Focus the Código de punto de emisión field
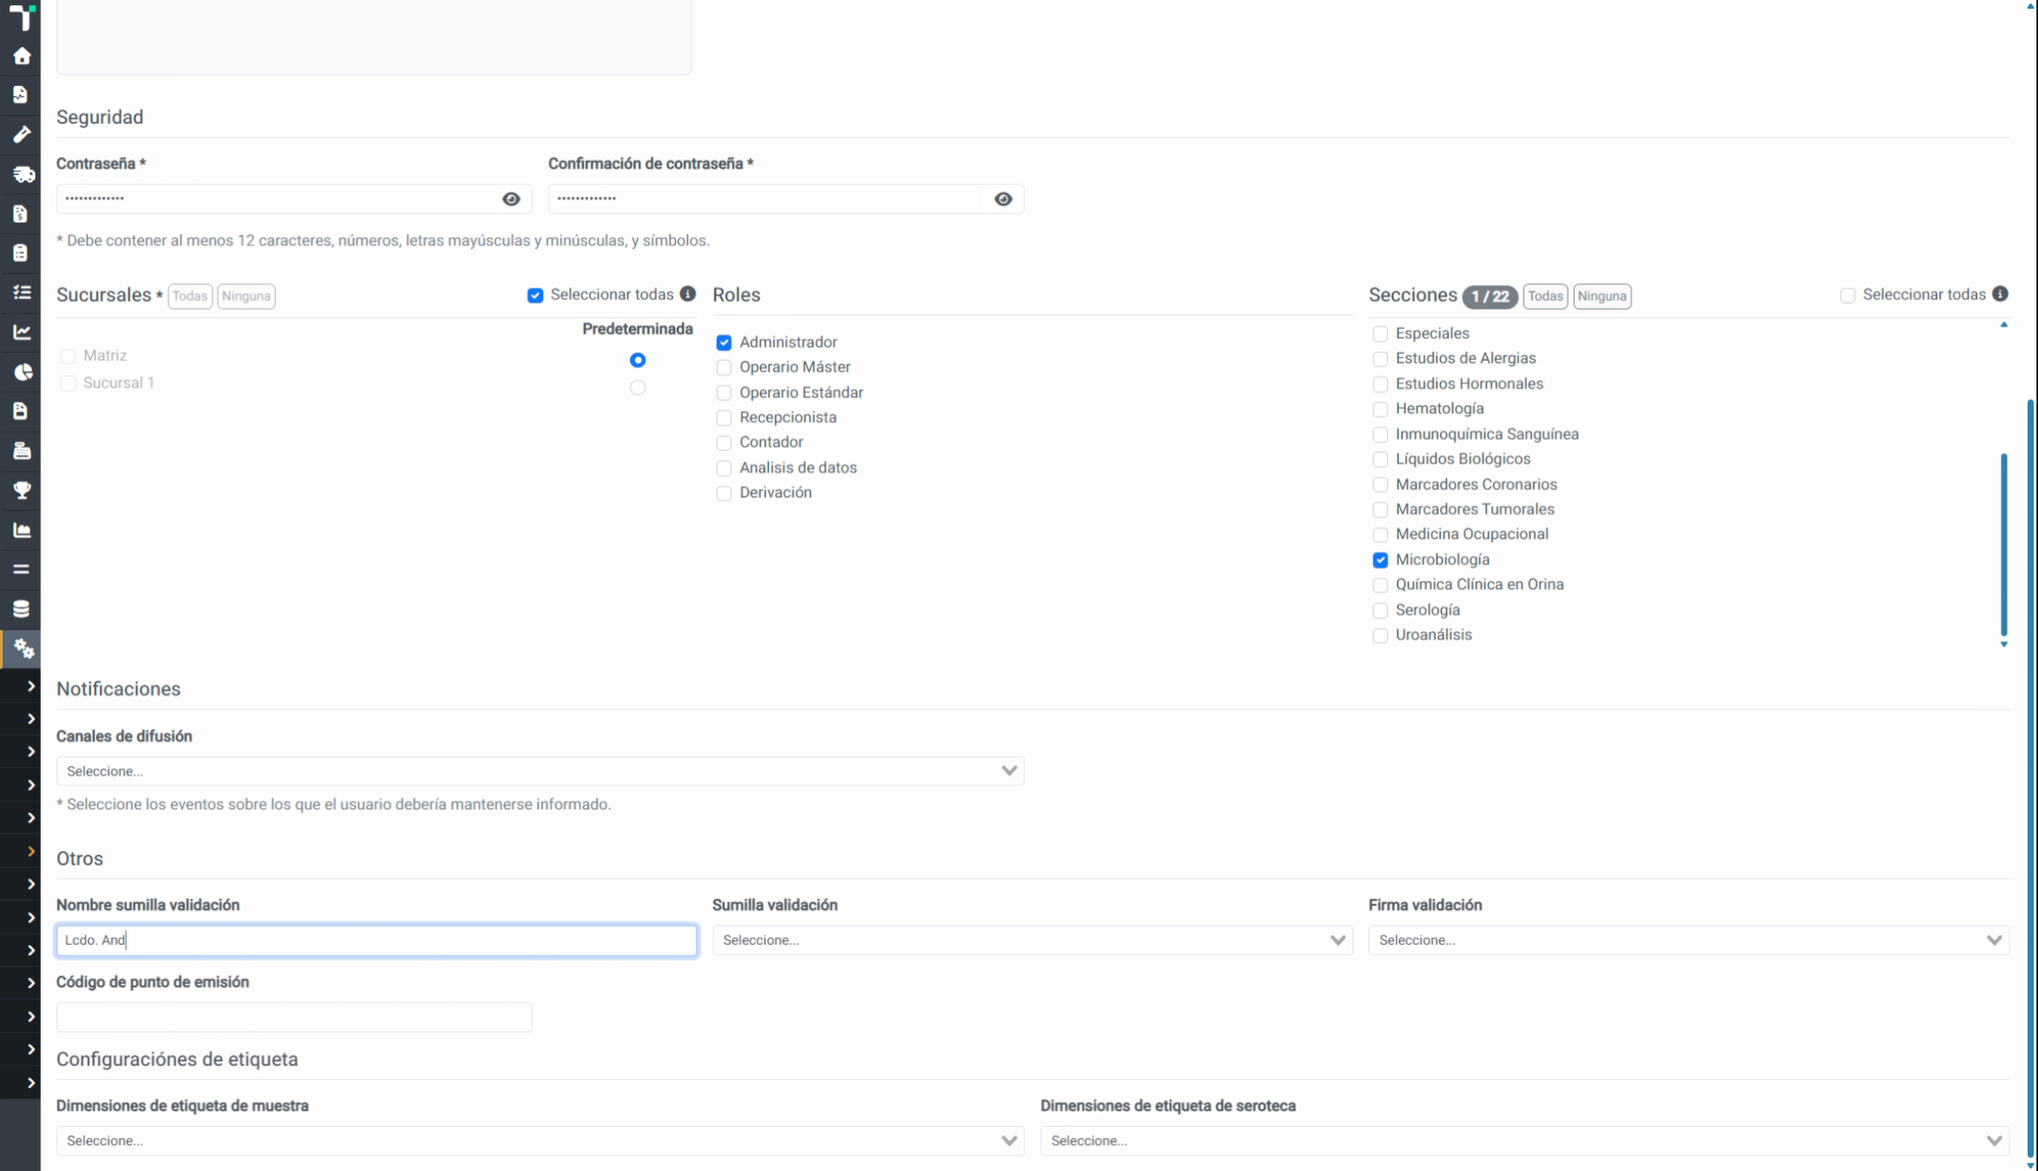 pos(294,1017)
